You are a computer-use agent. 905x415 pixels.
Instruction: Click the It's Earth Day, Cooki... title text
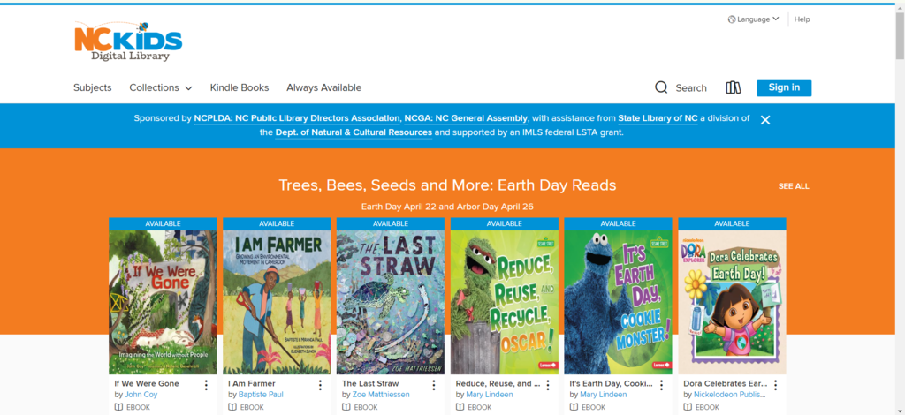(612, 383)
